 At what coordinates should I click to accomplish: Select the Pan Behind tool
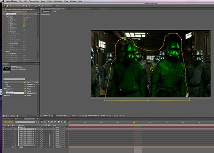pos(20,6)
